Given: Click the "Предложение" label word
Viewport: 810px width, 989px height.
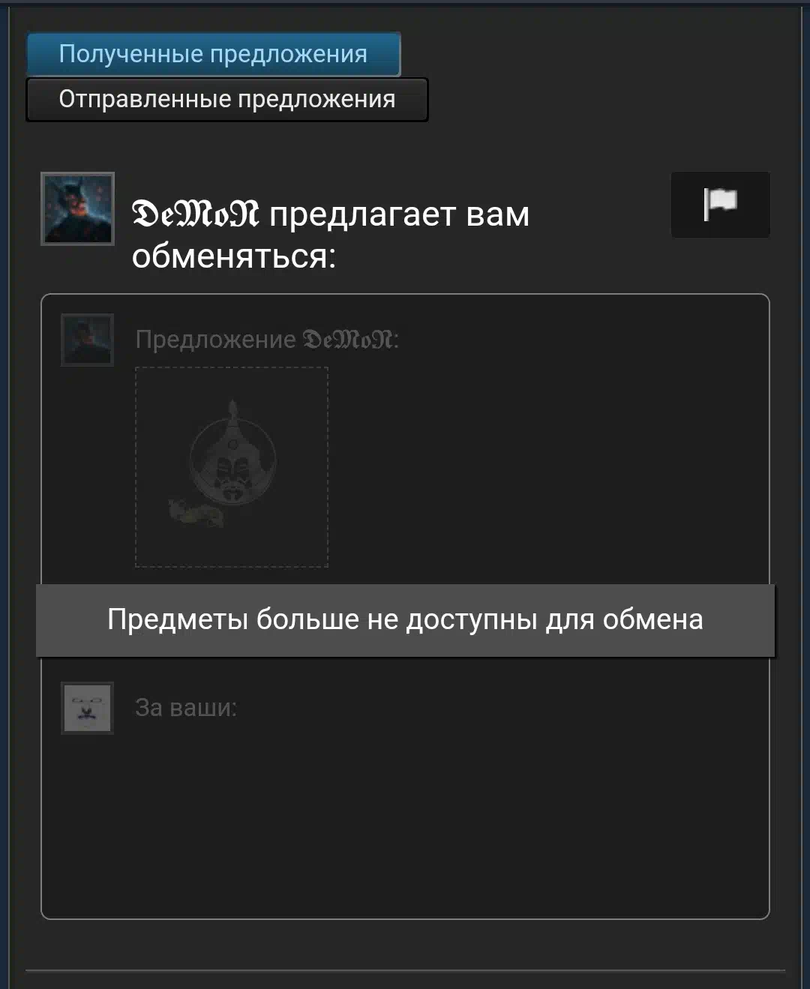Looking at the screenshot, I should tap(215, 340).
